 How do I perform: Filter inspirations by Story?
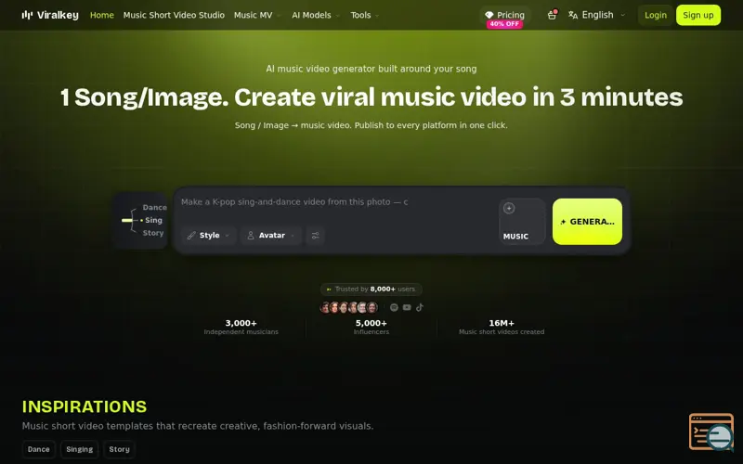pos(120,449)
